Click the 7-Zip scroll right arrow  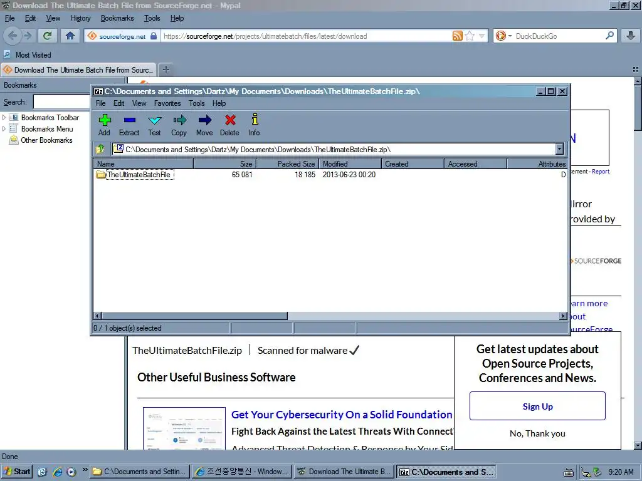563,316
